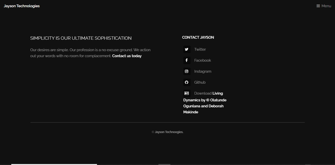Screen dimensions: 335x165
Task: Click the white bar at bottom left
Action: pyautogui.click(x=54, y=164)
